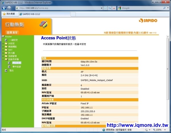This screenshot has width=171, height=133.
Task: Expand the 無線網路 folder
Action: click(x=3, y=47)
